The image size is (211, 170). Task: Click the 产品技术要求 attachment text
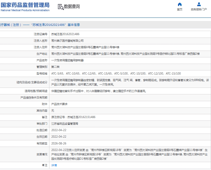pos(59,104)
